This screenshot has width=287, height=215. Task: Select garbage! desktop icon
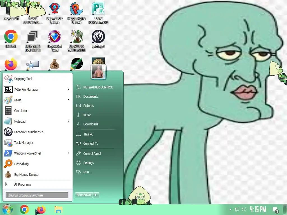pos(98,39)
